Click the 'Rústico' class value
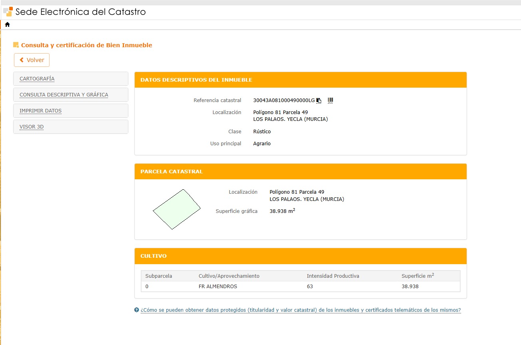 [262, 132]
